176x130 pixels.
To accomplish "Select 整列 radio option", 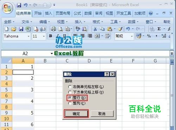I will [x=77, y=103].
